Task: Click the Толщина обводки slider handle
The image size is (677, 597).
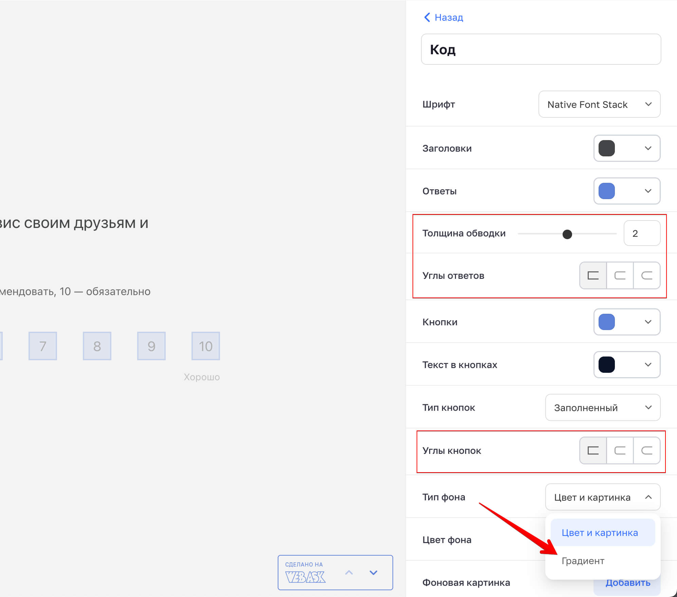Action: pyautogui.click(x=567, y=234)
